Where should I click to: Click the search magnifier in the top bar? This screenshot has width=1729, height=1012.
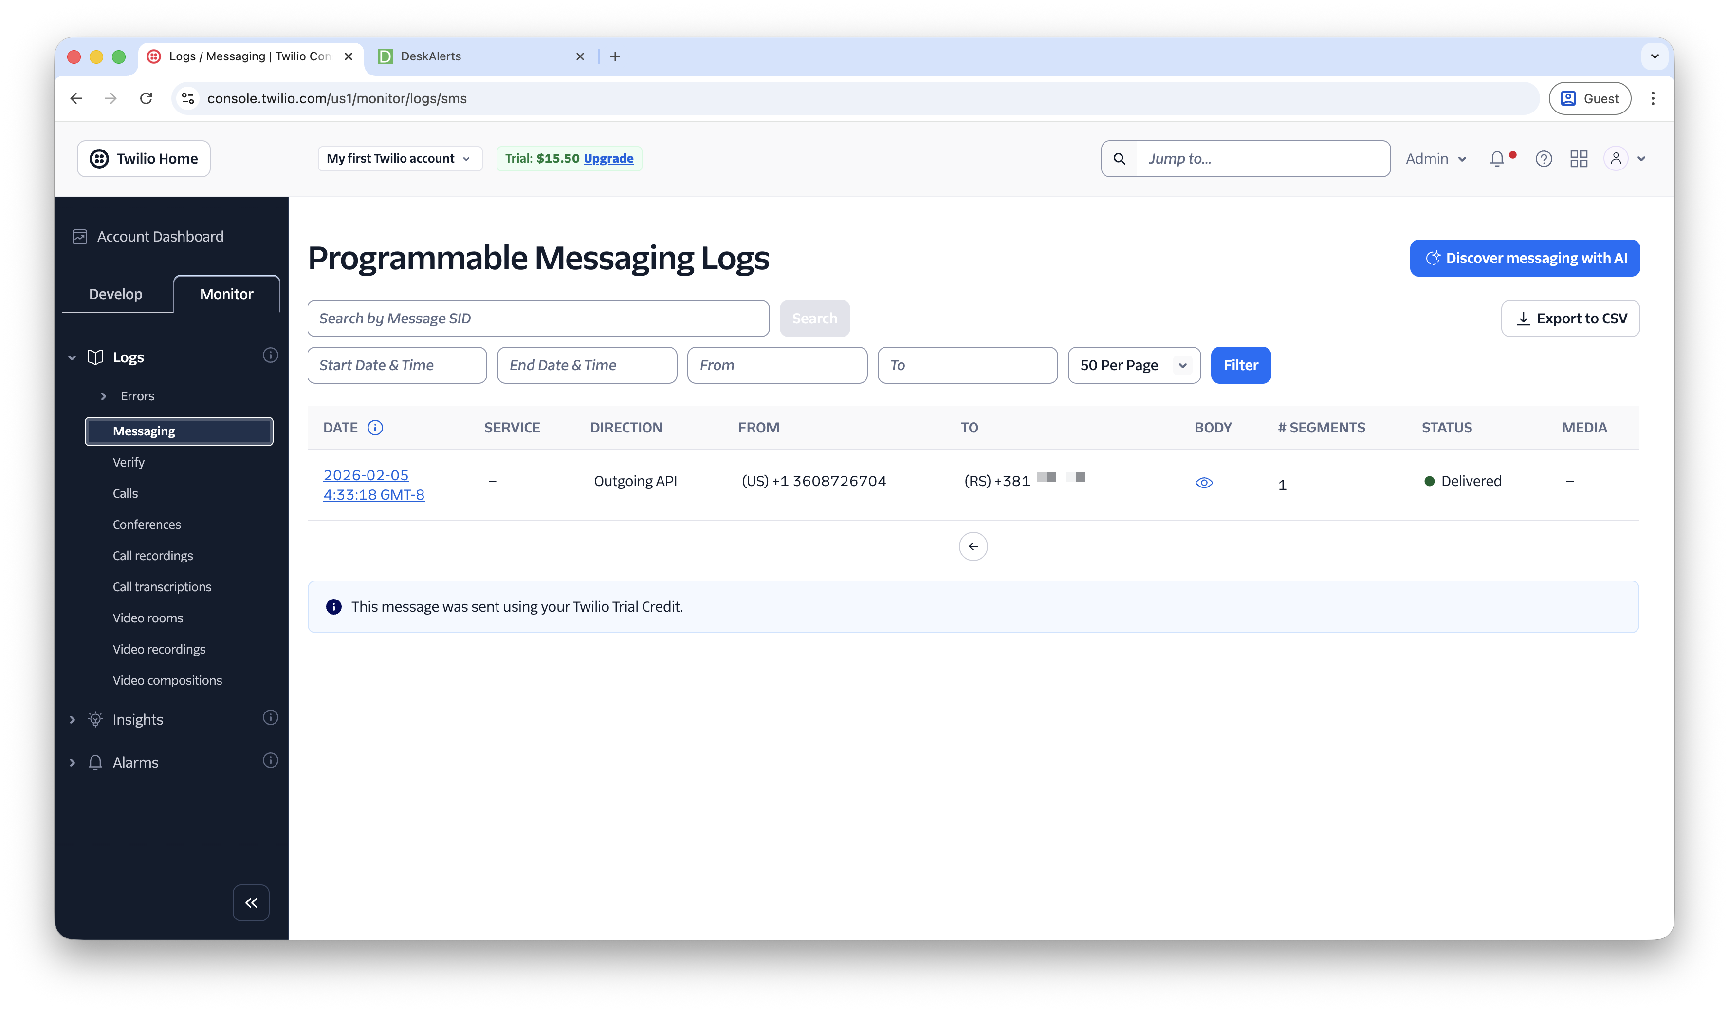(x=1119, y=158)
